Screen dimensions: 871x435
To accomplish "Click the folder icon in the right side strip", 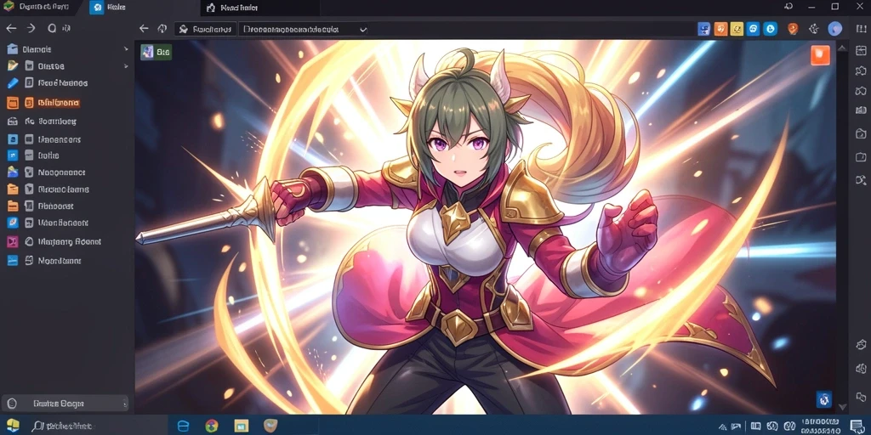I will pyautogui.click(x=861, y=133).
